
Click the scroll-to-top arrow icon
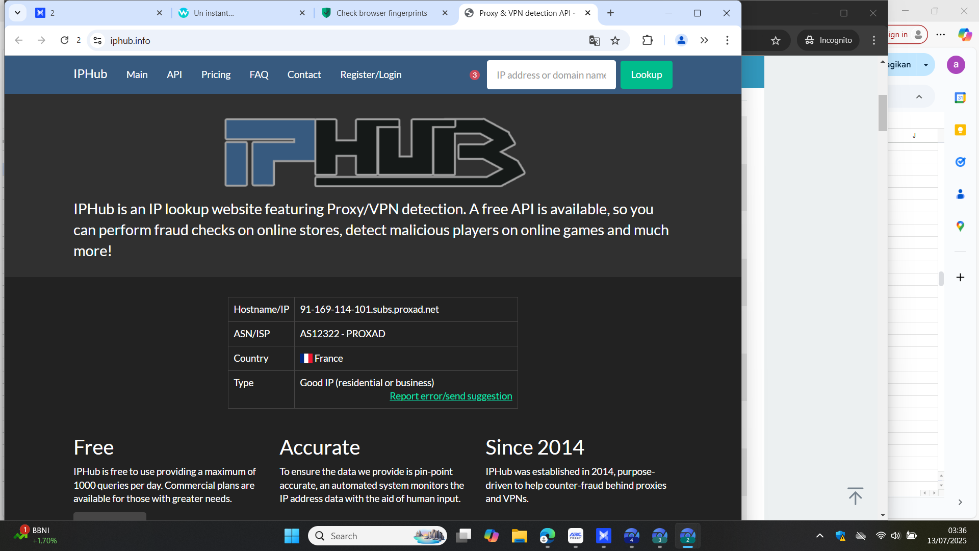[855, 496]
